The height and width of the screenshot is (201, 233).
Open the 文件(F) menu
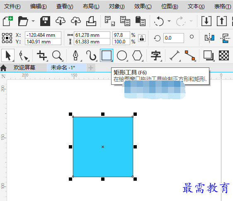click(12, 7)
